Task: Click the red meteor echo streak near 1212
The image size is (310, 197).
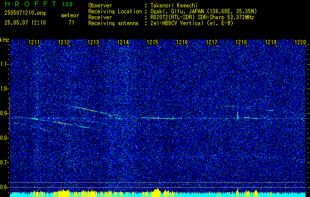Action: [64, 123]
